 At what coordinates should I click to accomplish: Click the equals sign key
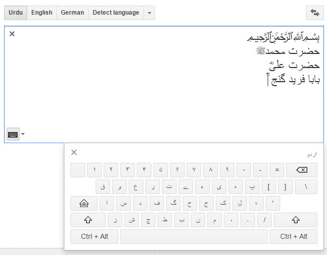(277, 170)
